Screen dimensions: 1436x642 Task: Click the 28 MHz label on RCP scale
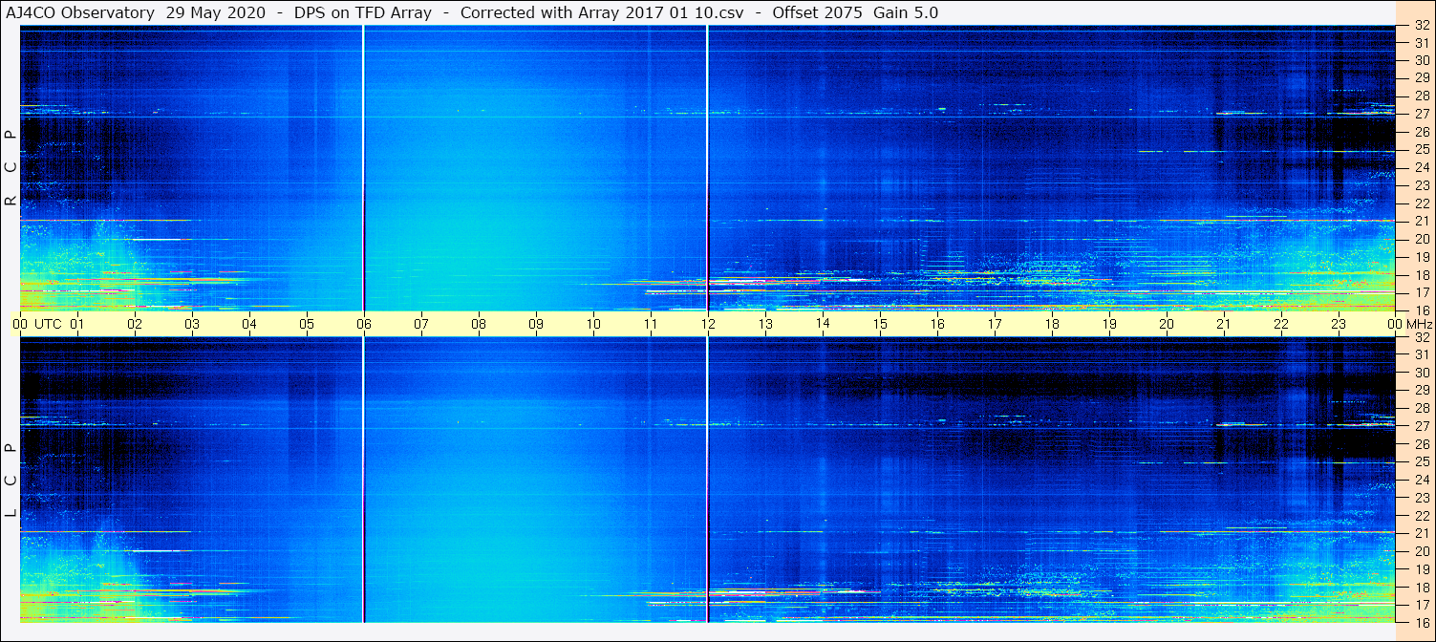click(1422, 96)
